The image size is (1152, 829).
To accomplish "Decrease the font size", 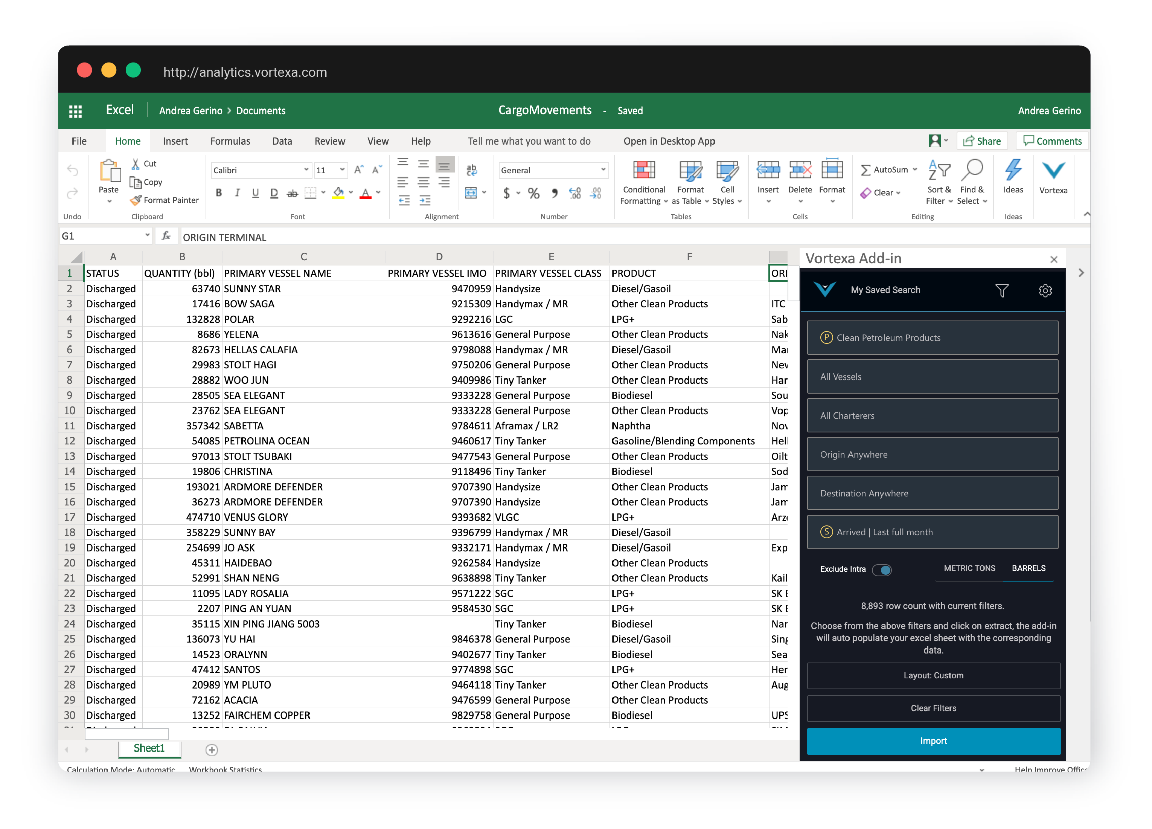I will coord(377,170).
